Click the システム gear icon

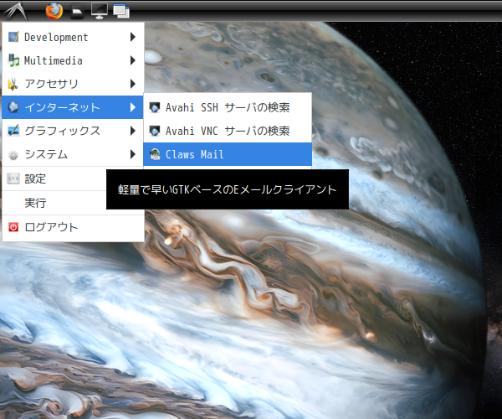click(x=13, y=155)
